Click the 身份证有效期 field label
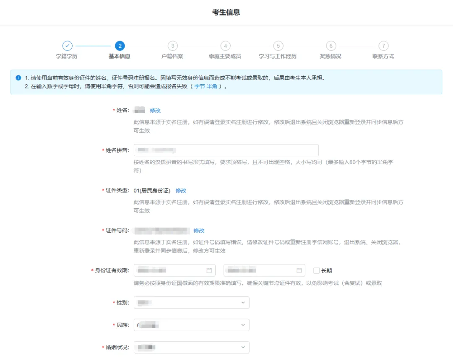 click(x=112, y=270)
